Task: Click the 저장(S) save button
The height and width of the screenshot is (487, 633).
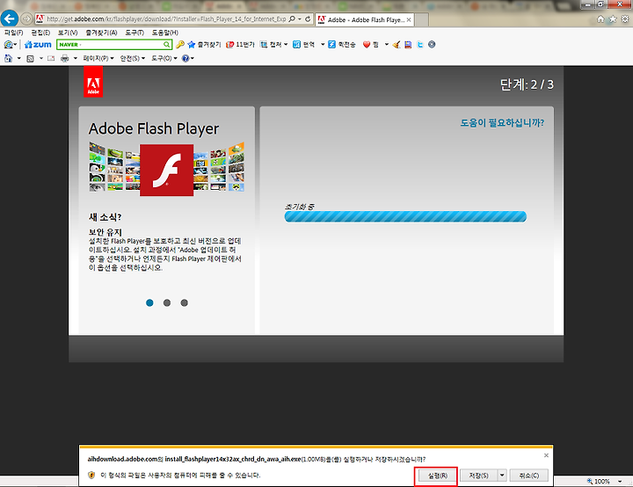Action: click(479, 476)
